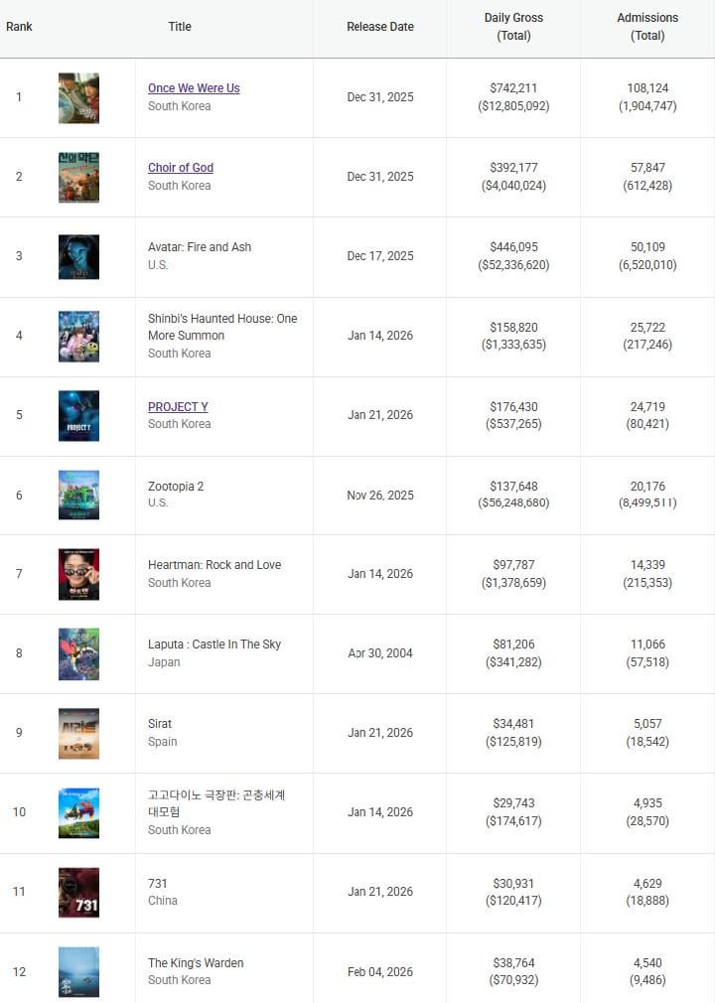Click the 731 movie poster
Image resolution: width=715 pixels, height=1003 pixels.
tap(78, 892)
